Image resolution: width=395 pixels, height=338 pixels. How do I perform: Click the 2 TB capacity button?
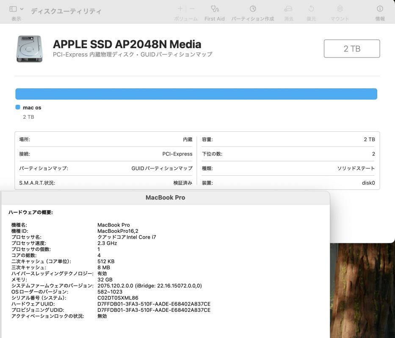352,48
